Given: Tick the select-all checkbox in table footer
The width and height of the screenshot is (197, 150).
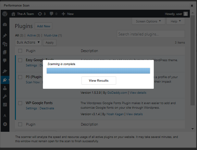Looking at the screenshot, I should point(20,124).
